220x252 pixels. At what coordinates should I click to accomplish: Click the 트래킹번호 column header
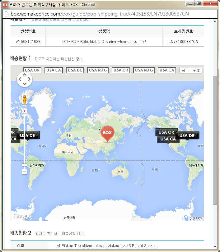pyautogui.click(x=184, y=31)
